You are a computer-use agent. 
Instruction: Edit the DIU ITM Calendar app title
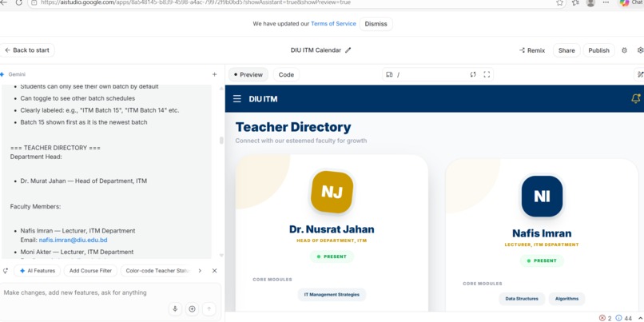point(348,50)
